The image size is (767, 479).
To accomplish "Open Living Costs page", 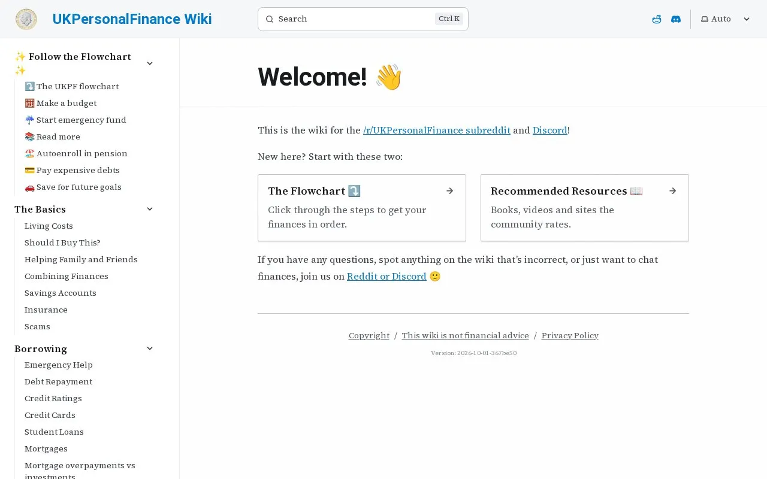I will tap(49, 226).
